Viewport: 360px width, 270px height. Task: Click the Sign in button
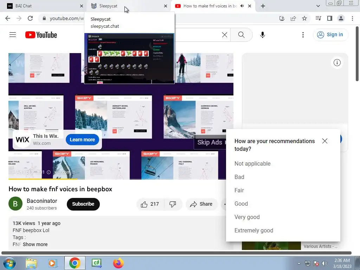(x=330, y=35)
